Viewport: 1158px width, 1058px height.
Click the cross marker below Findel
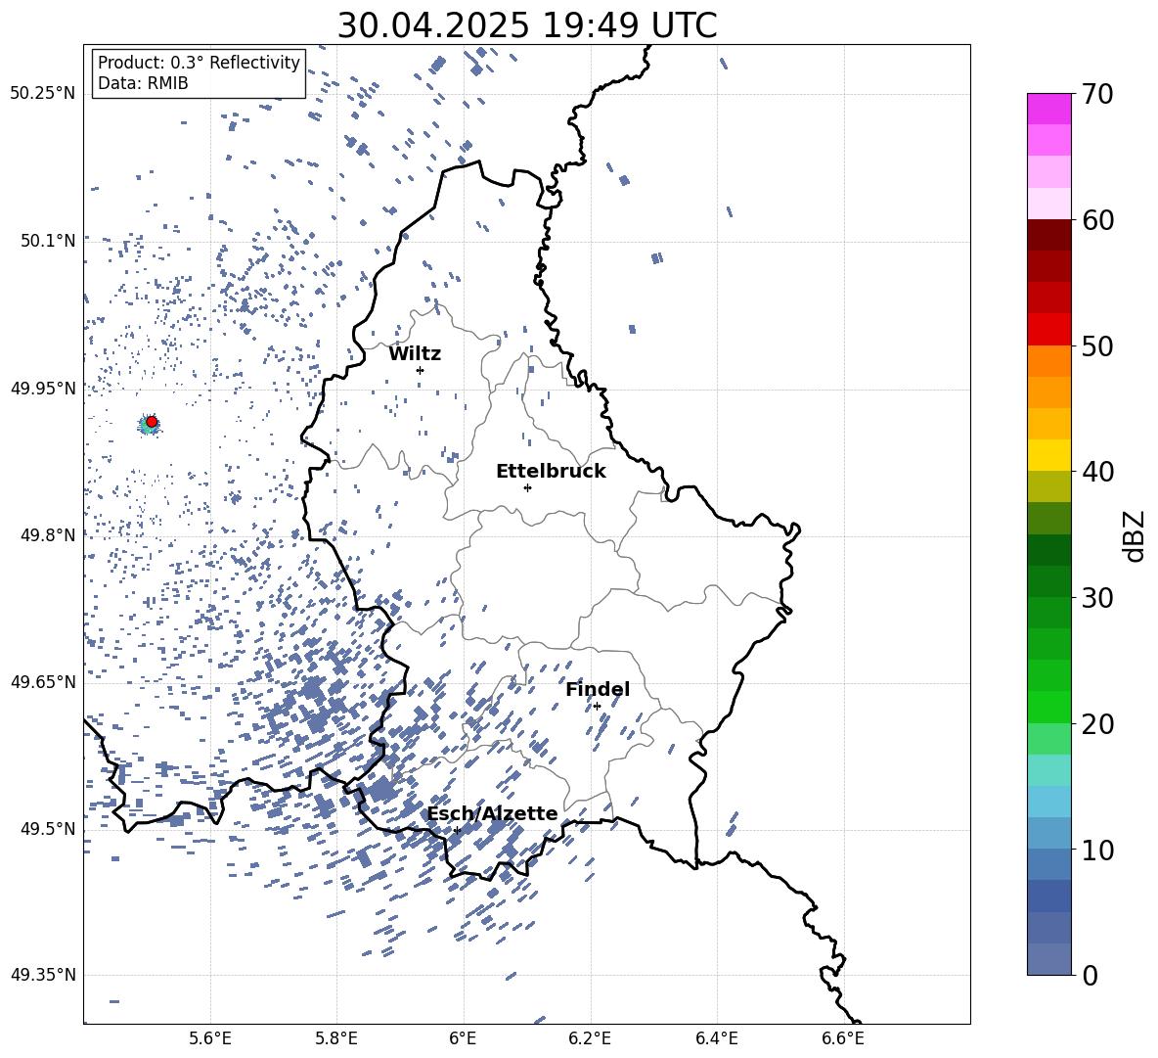(597, 707)
